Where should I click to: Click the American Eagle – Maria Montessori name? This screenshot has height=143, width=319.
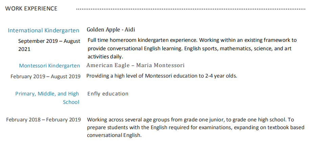click(x=135, y=65)
